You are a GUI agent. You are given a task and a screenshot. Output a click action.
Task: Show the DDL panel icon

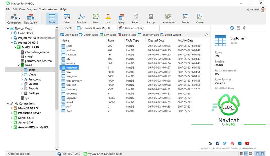tap(238, 28)
